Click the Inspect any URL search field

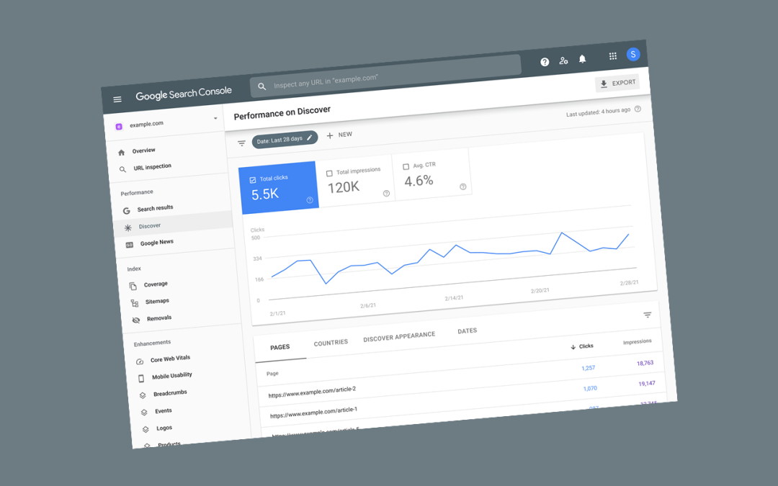tap(385, 76)
